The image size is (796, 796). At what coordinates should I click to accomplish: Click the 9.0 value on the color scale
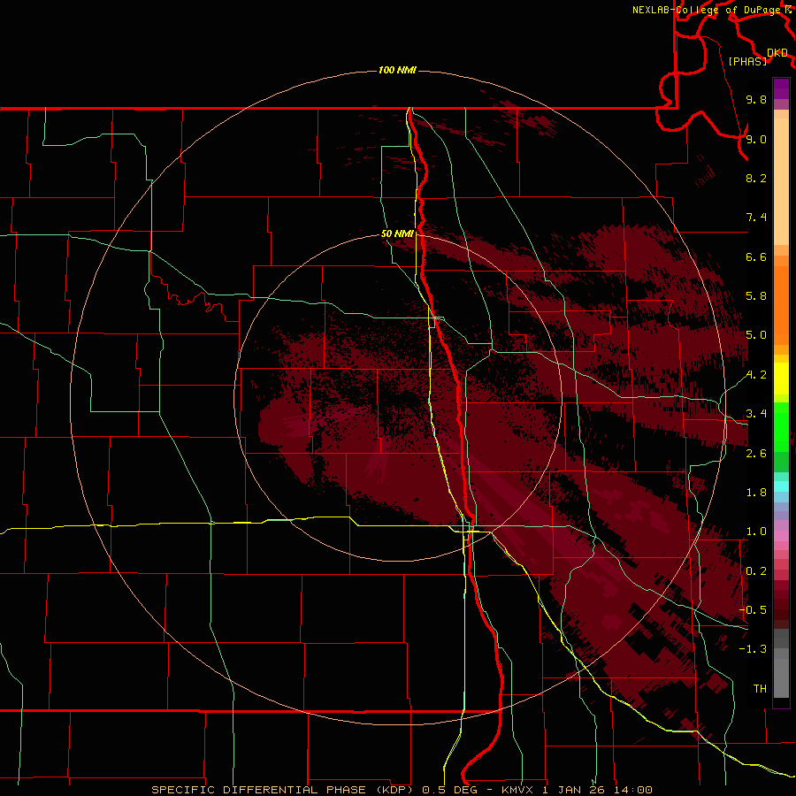756,139
